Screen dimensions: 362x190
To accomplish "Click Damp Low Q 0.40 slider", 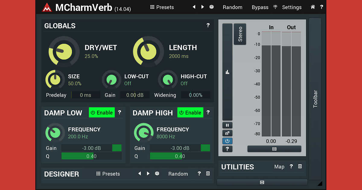I will (91, 156).
